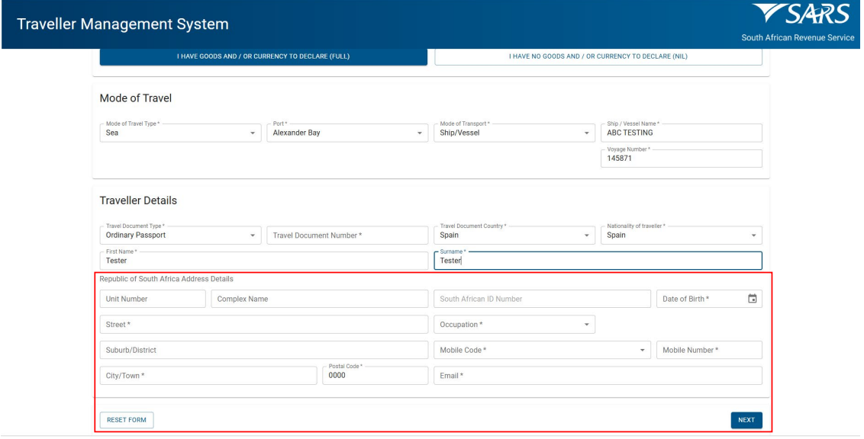Click the Postal Code field
The width and height of the screenshot is (864, 439).
(x=375, y=376)
